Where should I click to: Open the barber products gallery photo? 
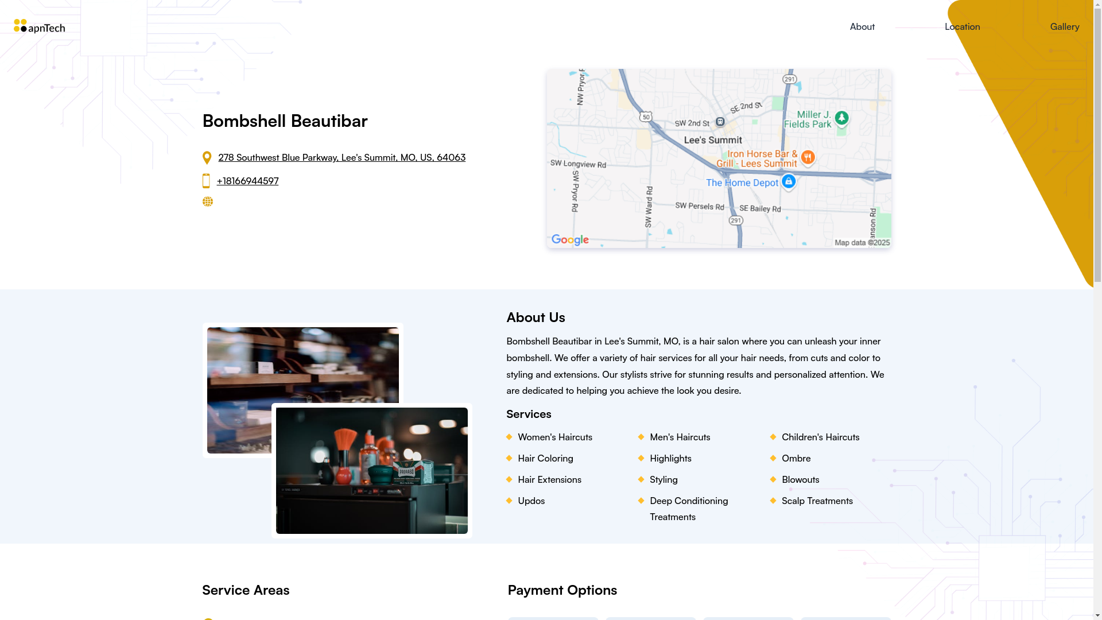371,471
